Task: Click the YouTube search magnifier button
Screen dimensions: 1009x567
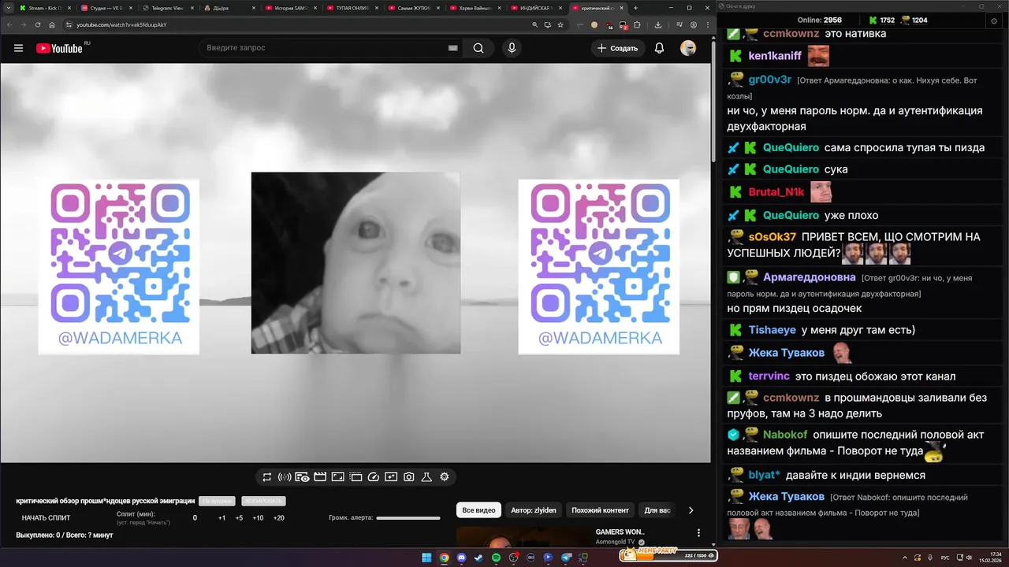Action: [478, 48]
